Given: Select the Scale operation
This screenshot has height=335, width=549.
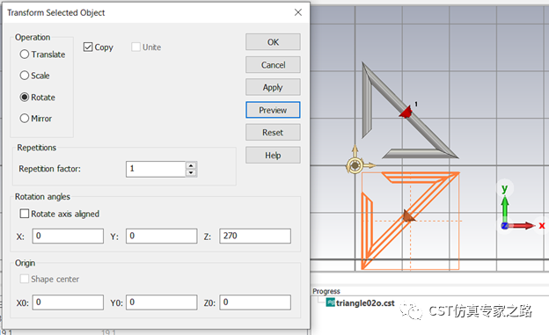Looking at the screenshot, I should (x=25, y=76).
